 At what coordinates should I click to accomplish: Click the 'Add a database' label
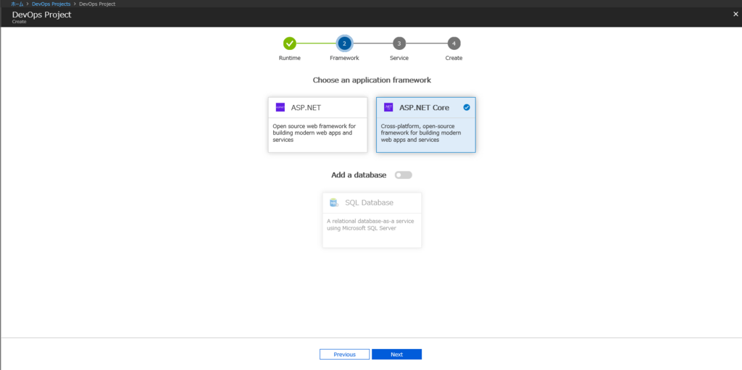[359, 175]
